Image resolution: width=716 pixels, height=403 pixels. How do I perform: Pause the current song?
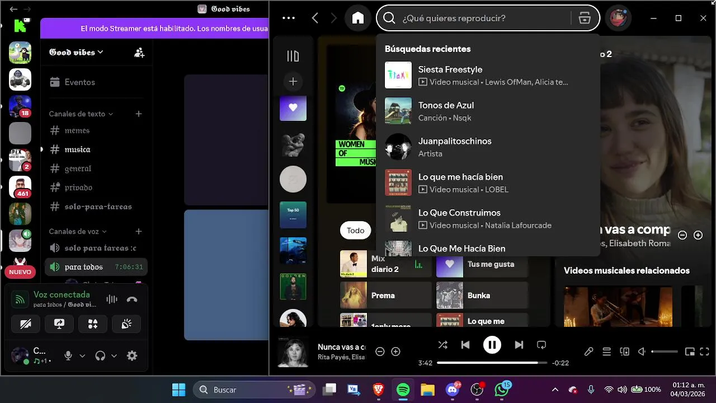click(492, 345)
